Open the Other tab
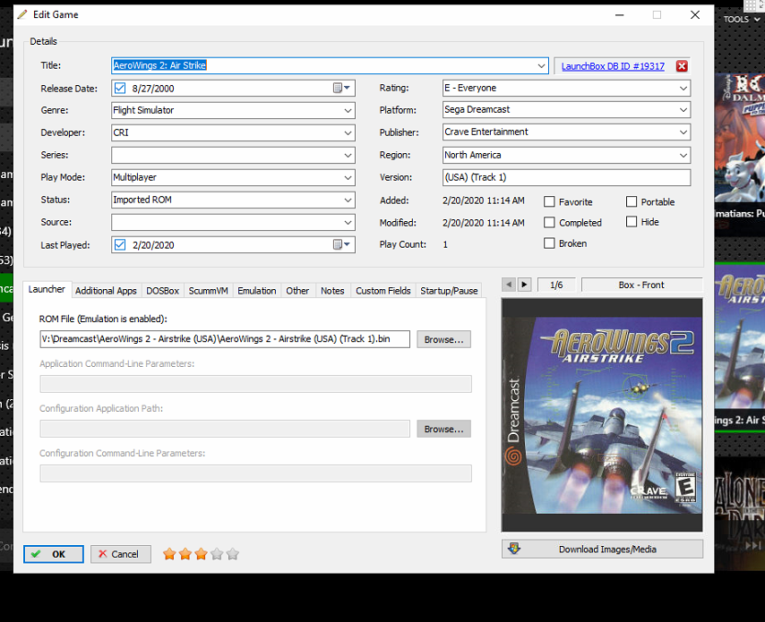Screen dimensions: 765x622 [297, 291]
